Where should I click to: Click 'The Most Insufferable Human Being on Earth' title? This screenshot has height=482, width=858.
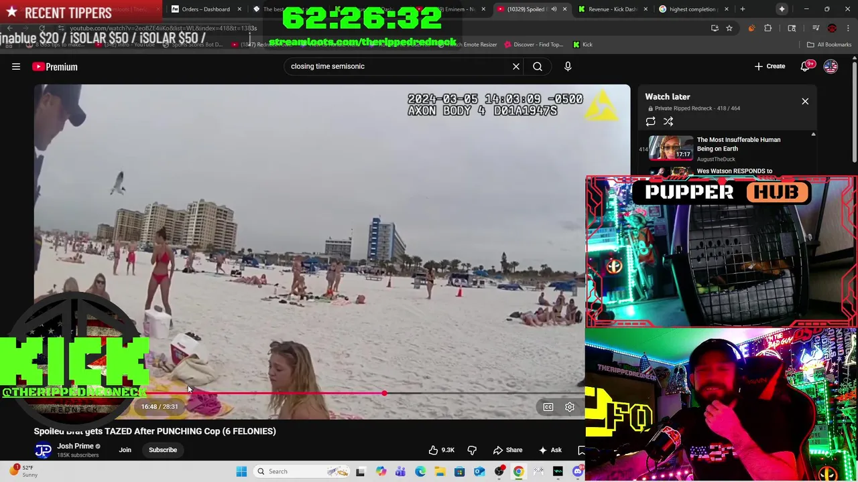pos(739,144)
